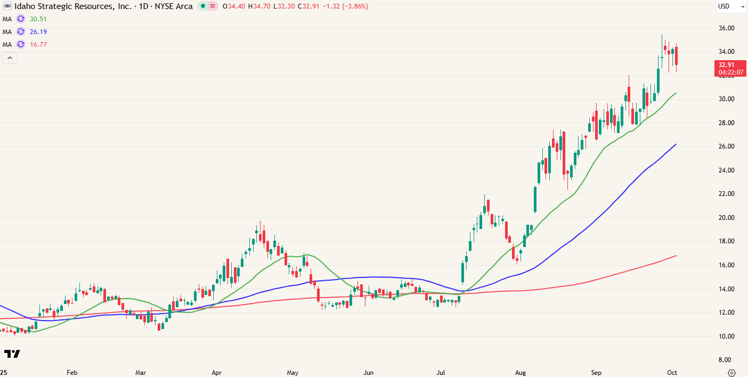Click the pink approximate-data indicator icon
748x377 pixels.
213,6
